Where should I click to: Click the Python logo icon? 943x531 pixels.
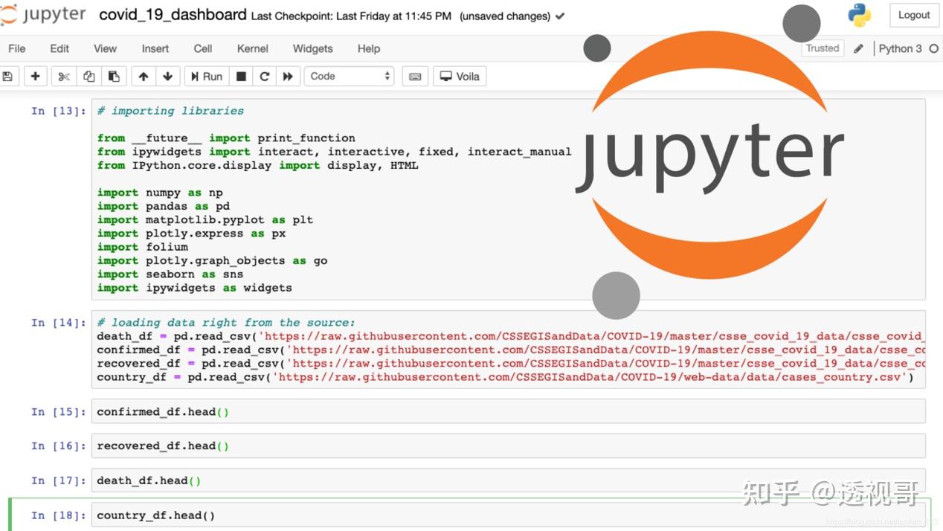pos(860,15)
